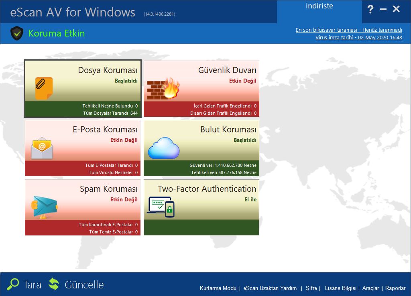Screen dimensions: 411x296
Task: Click the green shield protection status icon
Action: click(17, 33)
